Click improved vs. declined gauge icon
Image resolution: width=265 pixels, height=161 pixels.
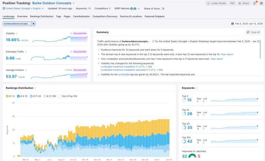coord(192,156)
